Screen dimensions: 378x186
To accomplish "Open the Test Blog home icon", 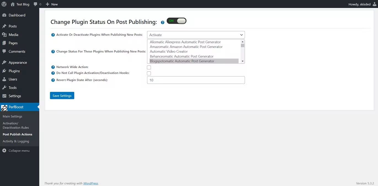I will tap(13, 4).
